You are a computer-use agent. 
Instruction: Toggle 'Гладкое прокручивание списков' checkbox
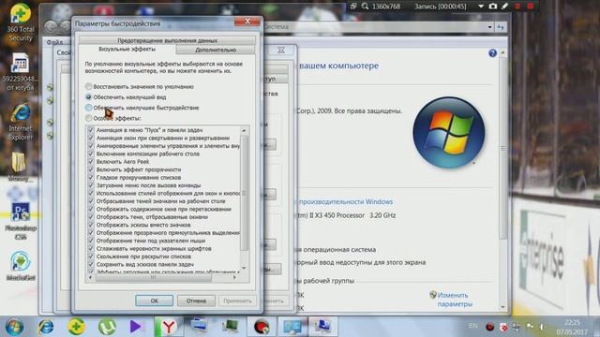point(91,177)
